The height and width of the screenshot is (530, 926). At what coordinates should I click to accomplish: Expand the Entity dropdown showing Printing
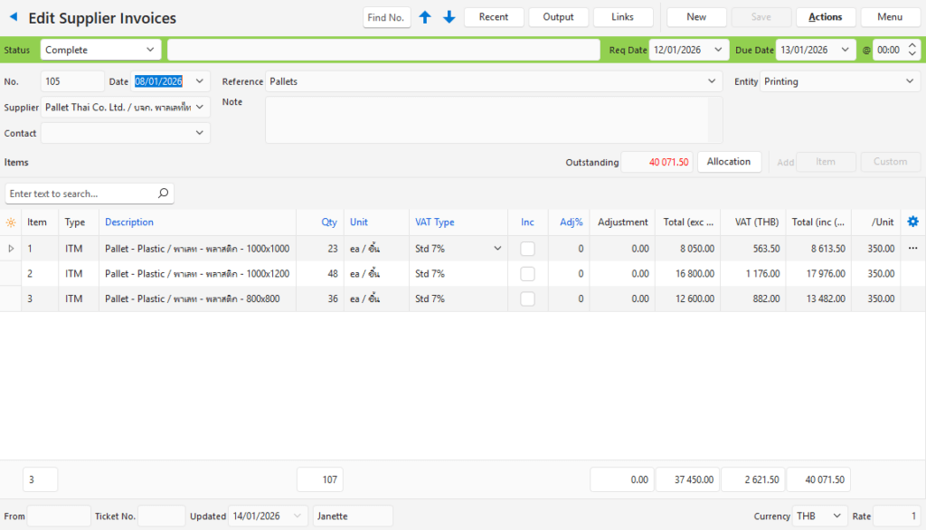[839, 81]
